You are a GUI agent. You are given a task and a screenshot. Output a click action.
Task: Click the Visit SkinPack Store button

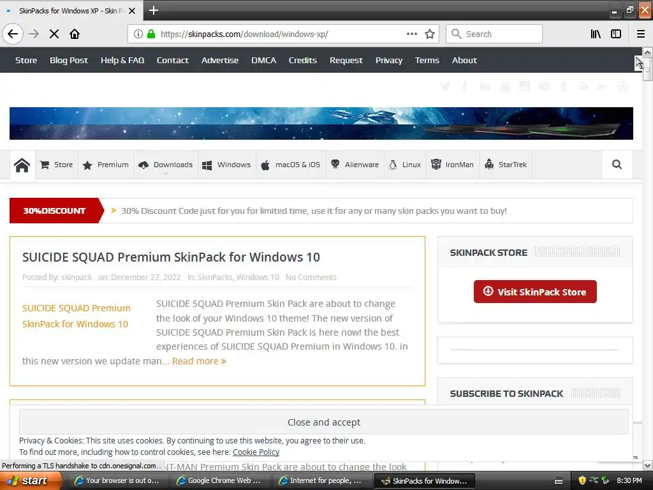point(535,292)
